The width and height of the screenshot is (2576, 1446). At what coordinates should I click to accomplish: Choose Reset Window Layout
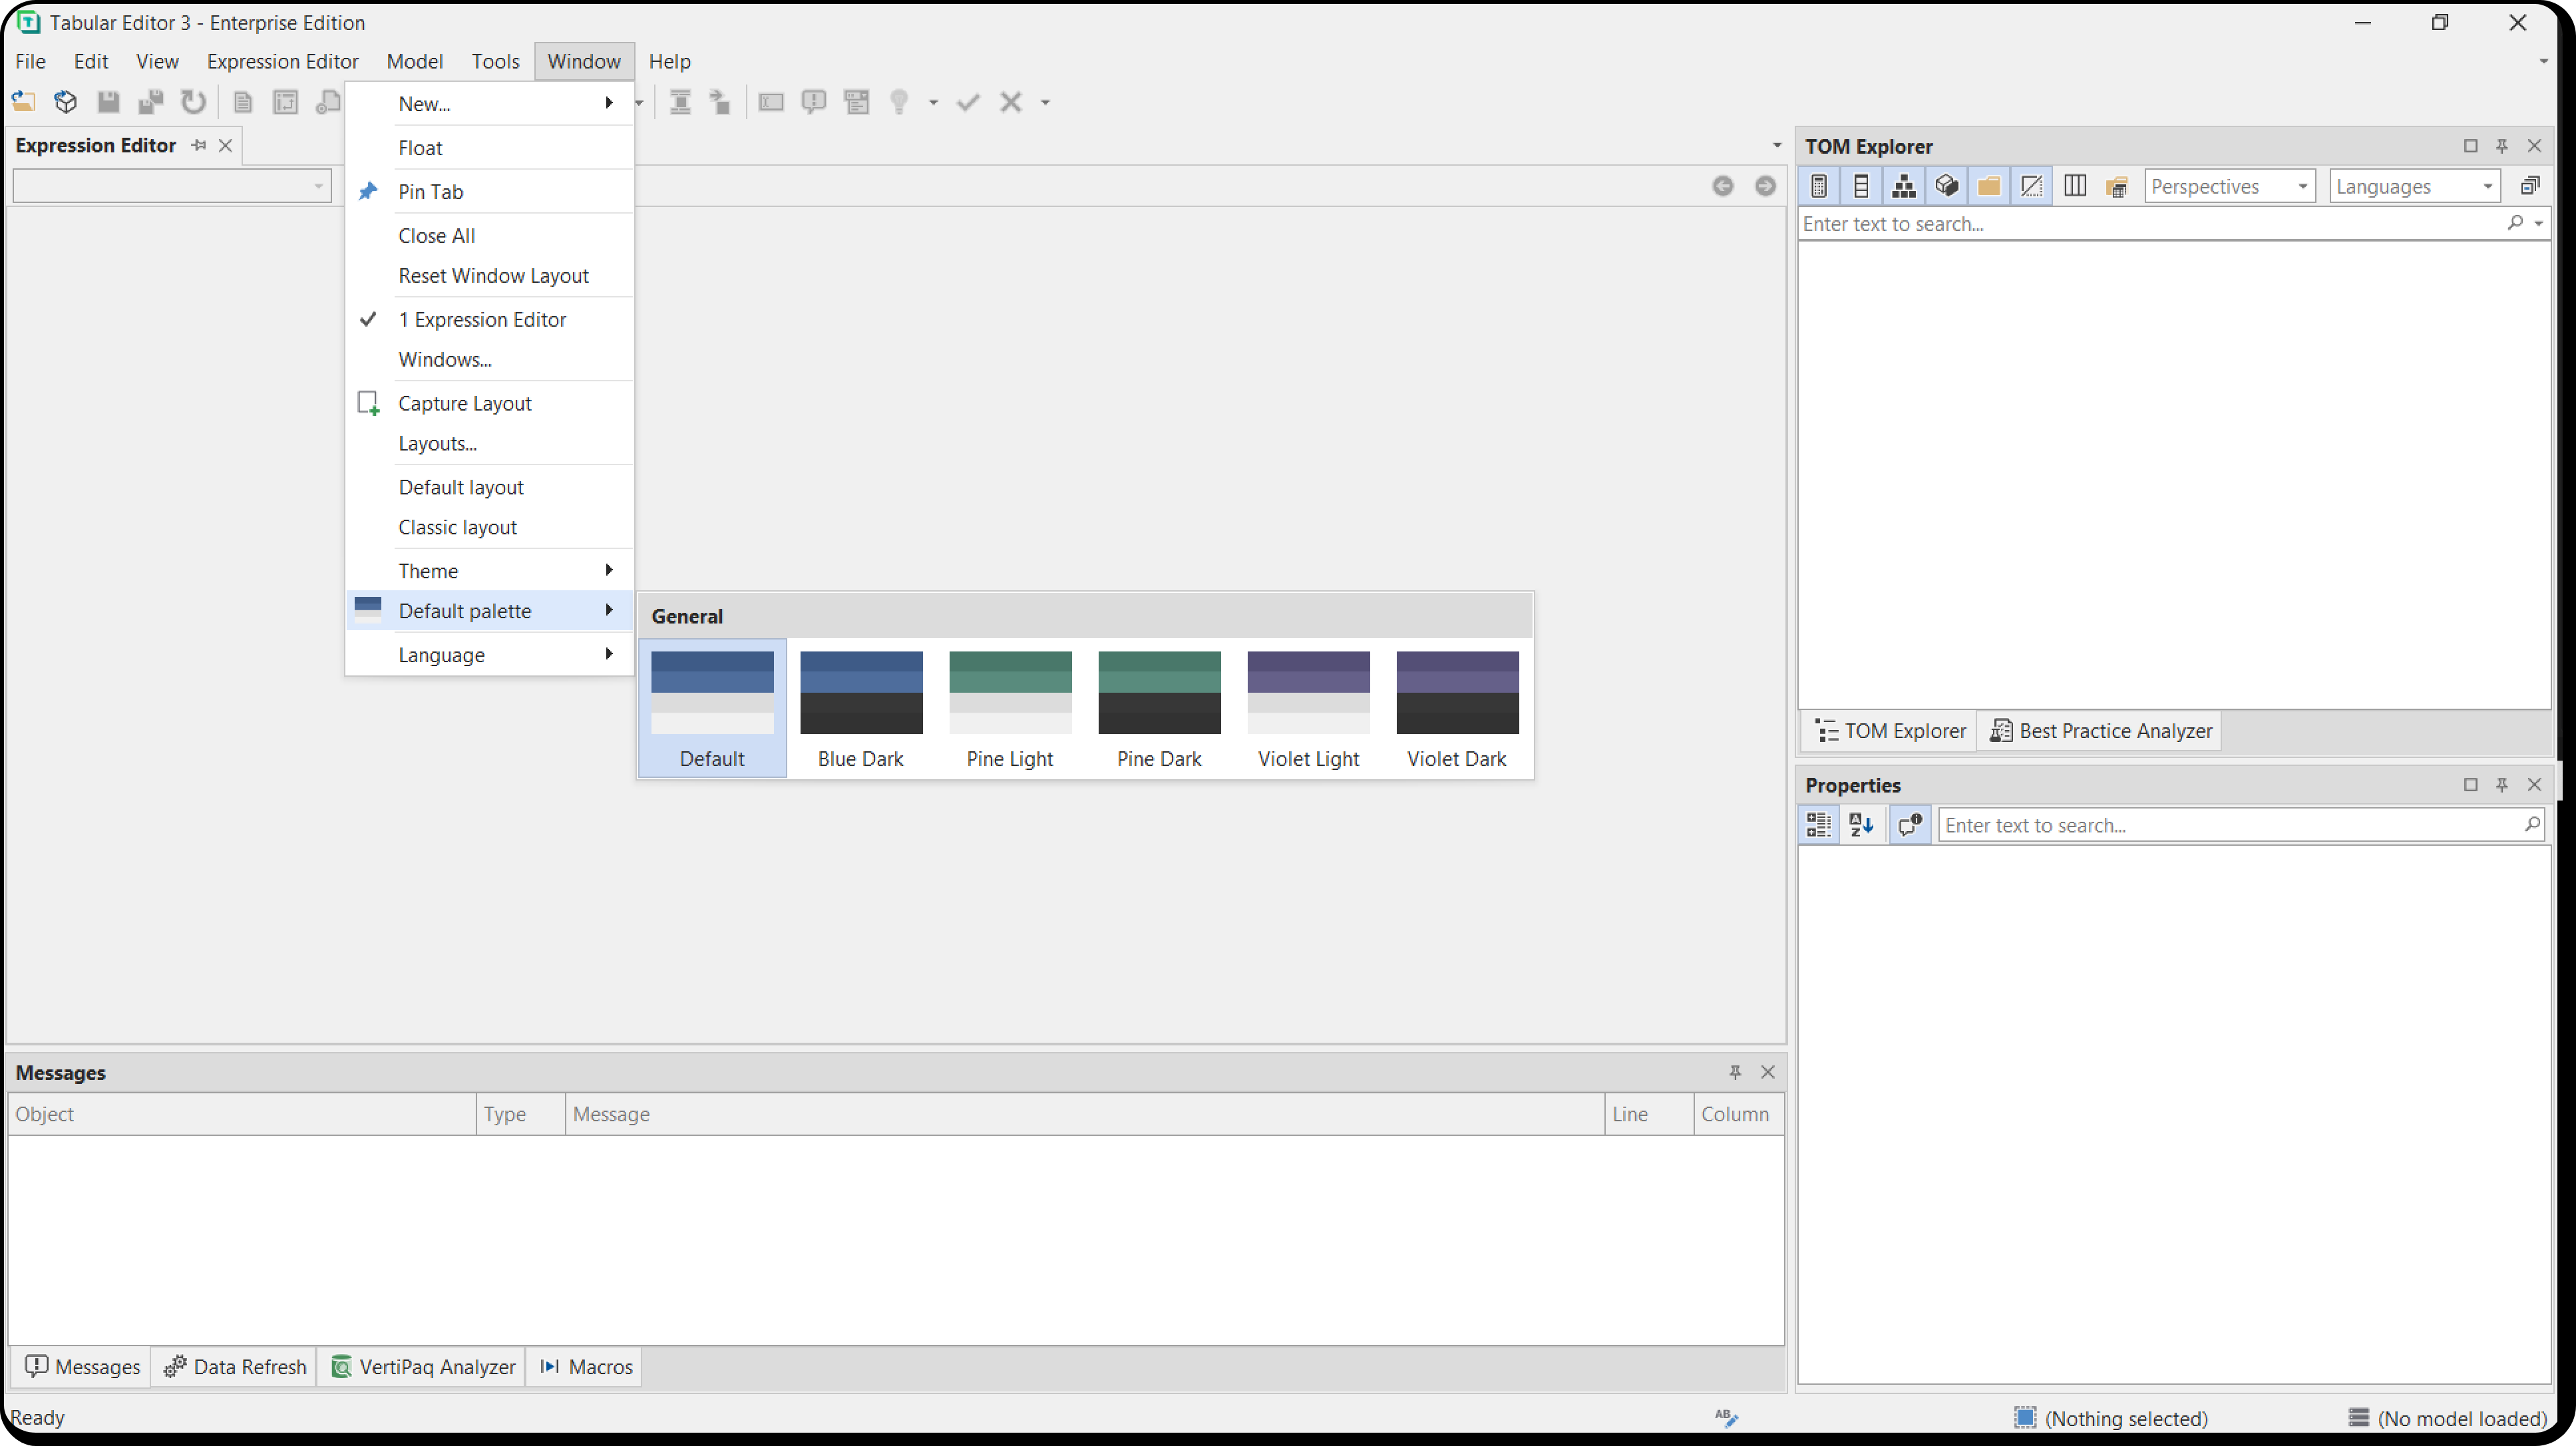(x=490, y=275)
